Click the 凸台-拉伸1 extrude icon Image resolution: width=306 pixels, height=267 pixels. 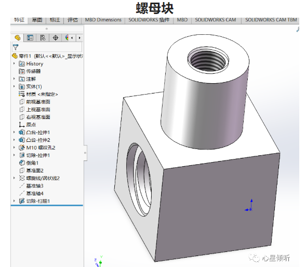(x=22, y=132)
